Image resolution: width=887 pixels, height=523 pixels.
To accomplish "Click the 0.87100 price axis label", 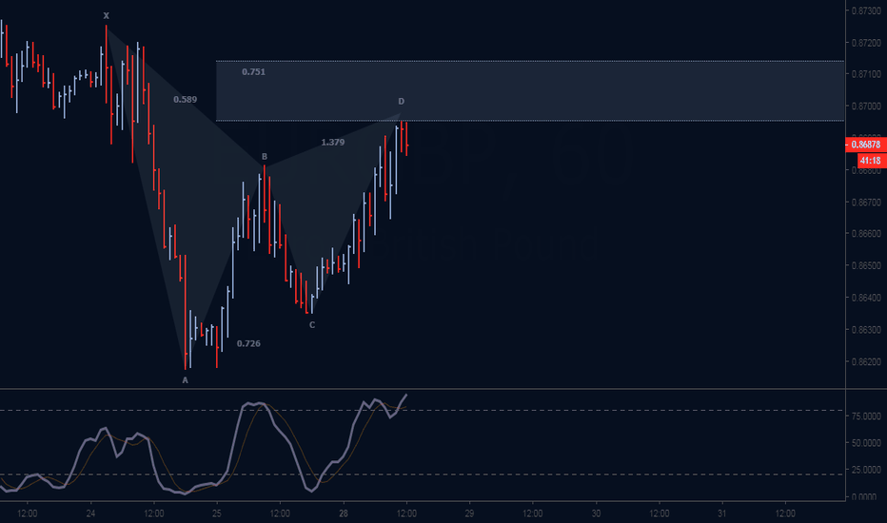I will pyautogui.click(x=866, y=74).
